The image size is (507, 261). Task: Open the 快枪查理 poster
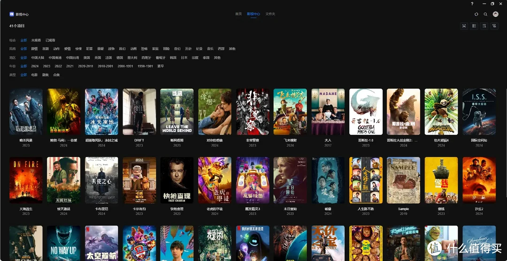pos(177,180)
